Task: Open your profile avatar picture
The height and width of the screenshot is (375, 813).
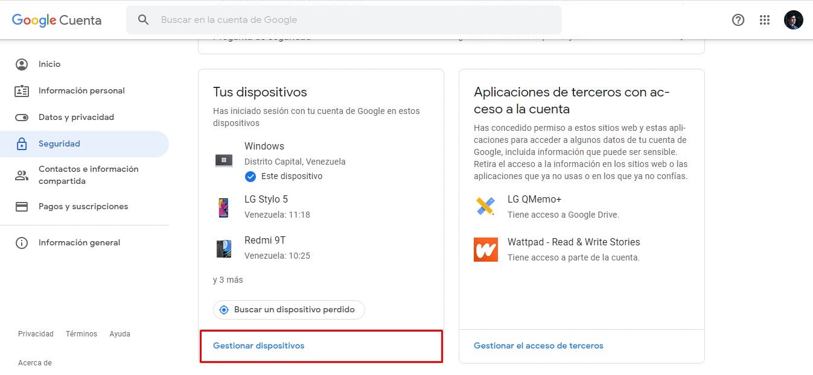Action: (793, 20)
